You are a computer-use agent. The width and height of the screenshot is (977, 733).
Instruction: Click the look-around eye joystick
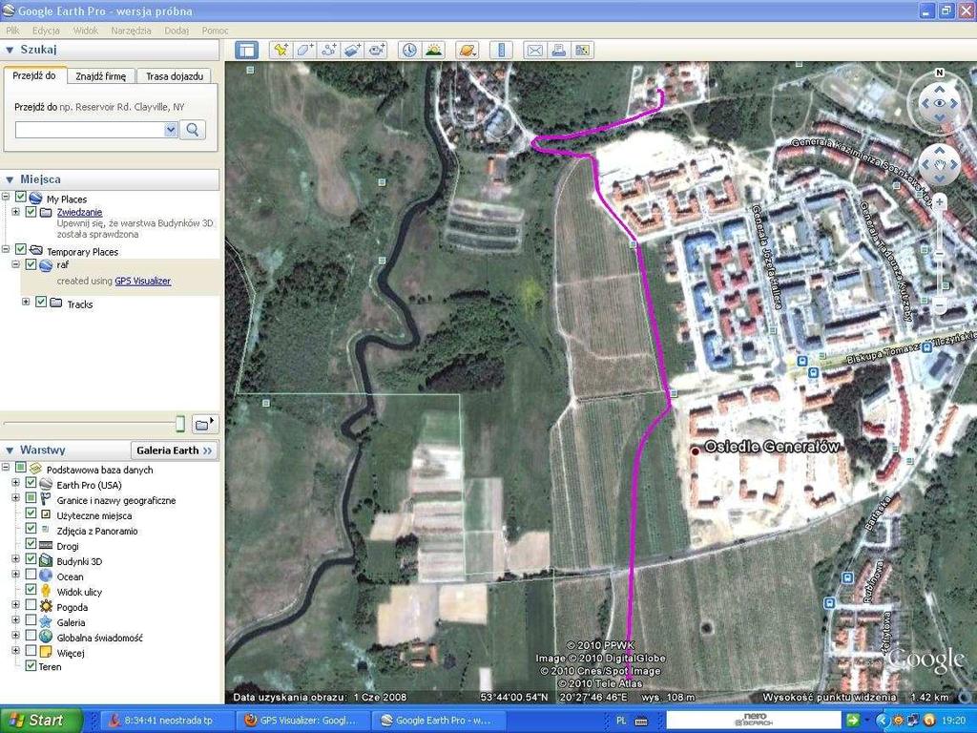[939, 103]
